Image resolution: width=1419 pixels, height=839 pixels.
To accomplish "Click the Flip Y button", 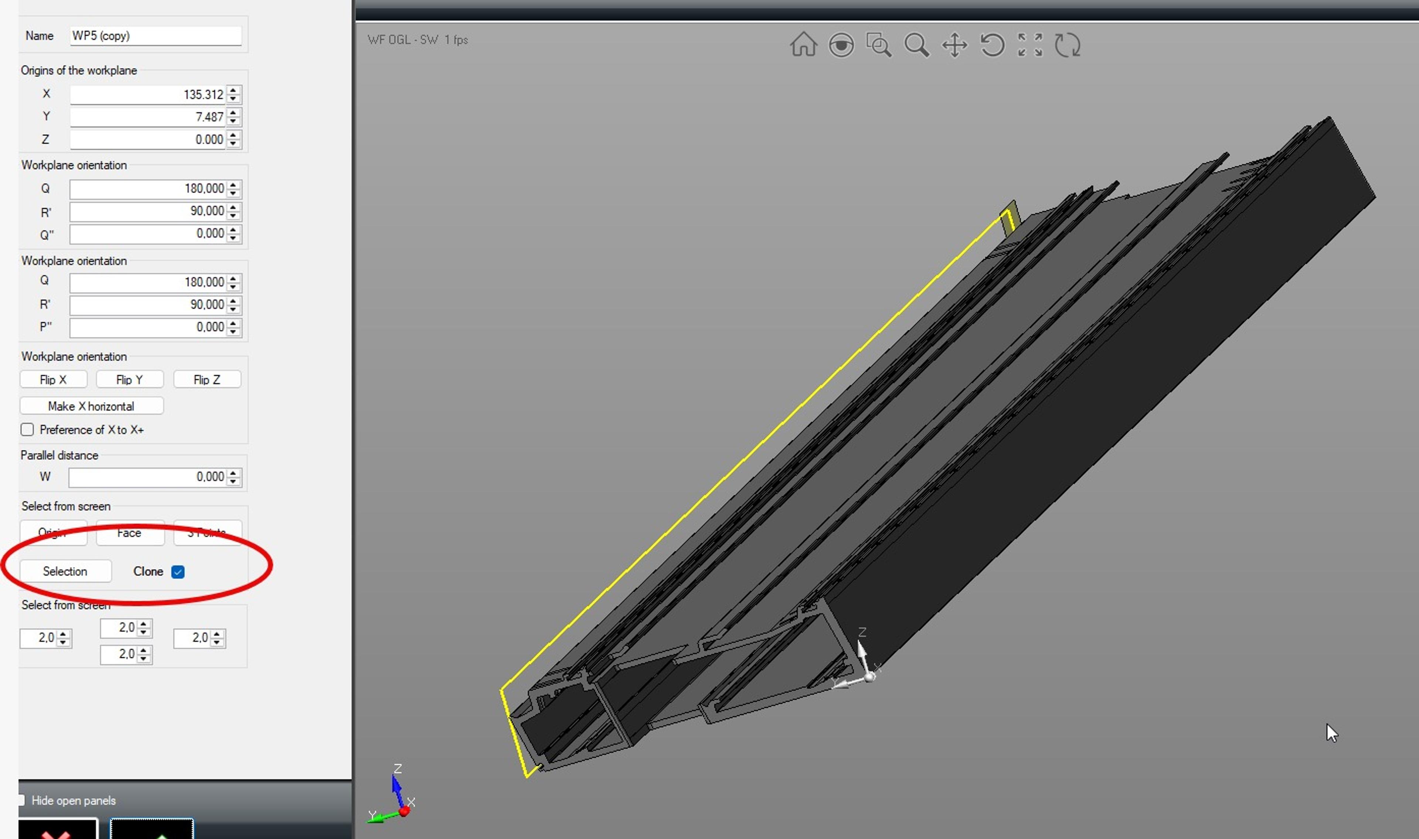I will (129, 380).
